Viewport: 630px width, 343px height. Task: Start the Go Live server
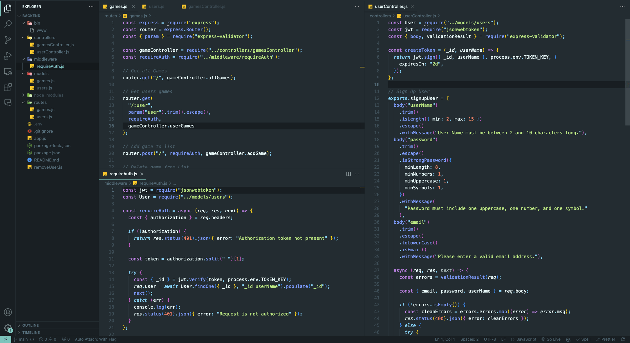pyautogui.click(x=551, y=339)
